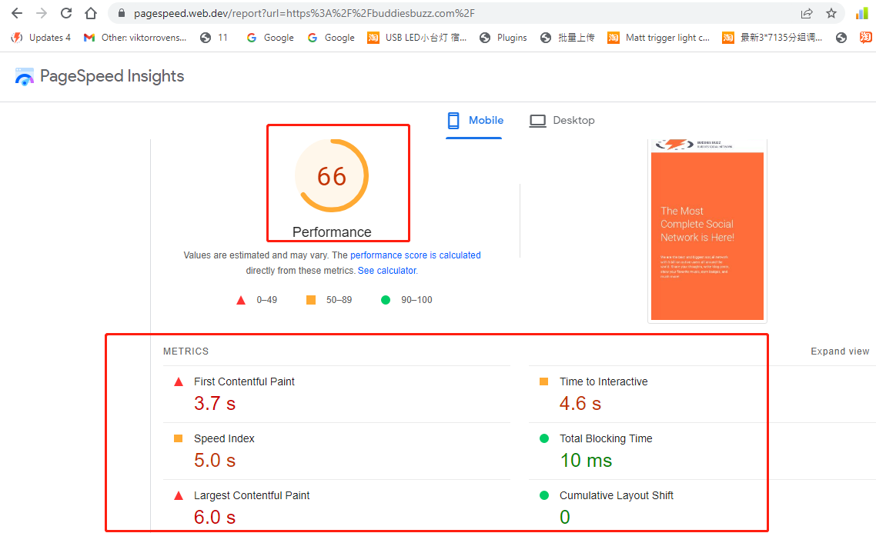Click the 66 performance score gauge
The image size is (876, 533).
point(332,176)
